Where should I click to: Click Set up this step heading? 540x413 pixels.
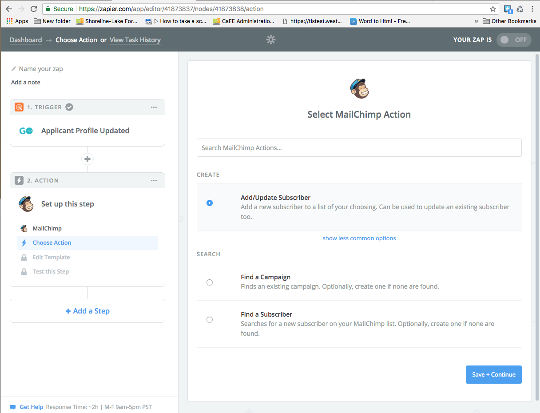point(67,204)
